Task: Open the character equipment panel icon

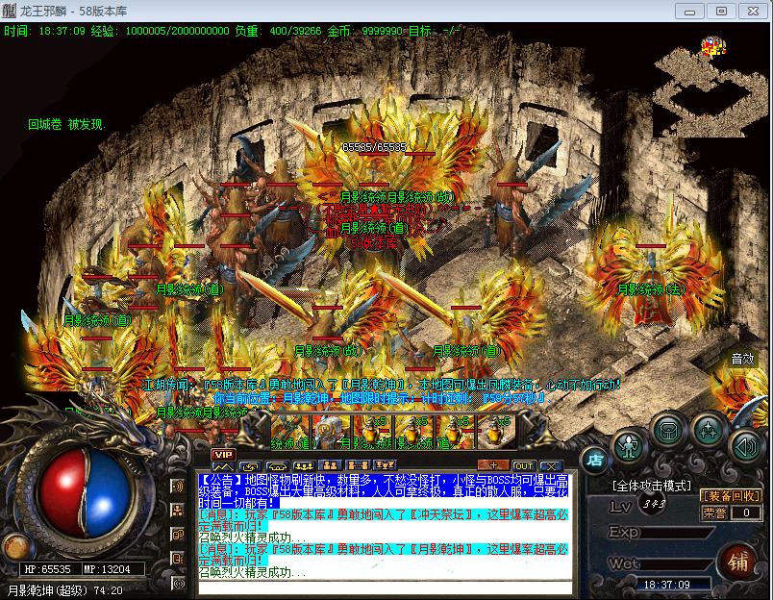Action: pyautogui.click(x=629, y=447)
